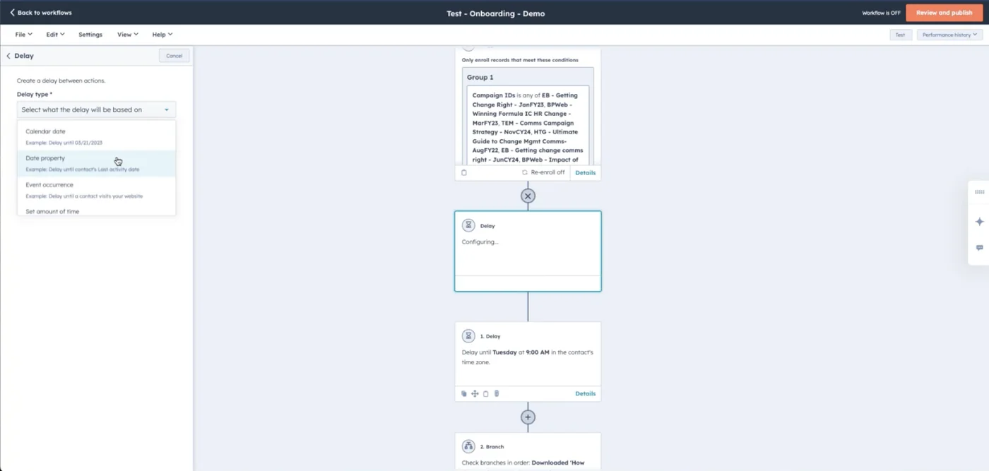989x471 pixels.
Task: Click the workflow title Test - Onboarding - Demo
Action: click(x=495, y=13)
